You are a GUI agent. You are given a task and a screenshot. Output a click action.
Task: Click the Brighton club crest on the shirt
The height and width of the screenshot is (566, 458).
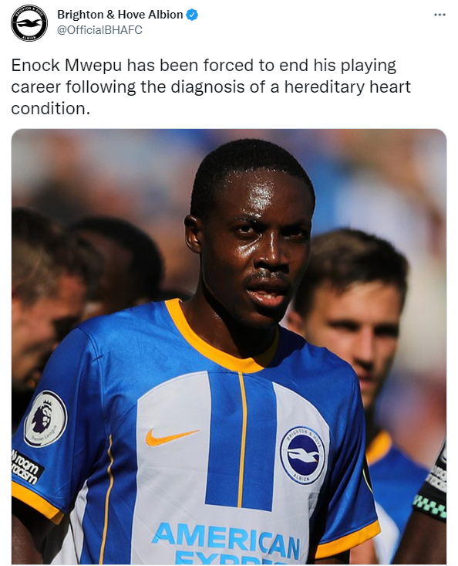(x=303, y=455)
